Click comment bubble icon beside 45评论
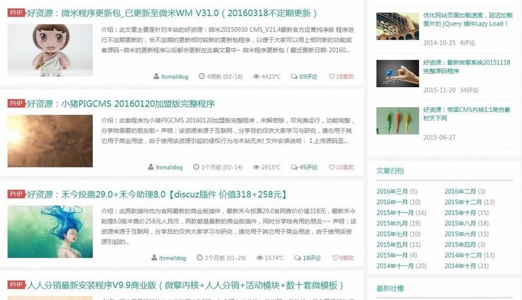Screen dimensions: 522x300 coord(294,167)
